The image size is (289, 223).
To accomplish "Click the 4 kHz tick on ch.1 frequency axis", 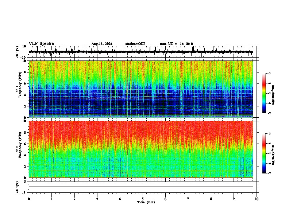I will tap(26, 95).
